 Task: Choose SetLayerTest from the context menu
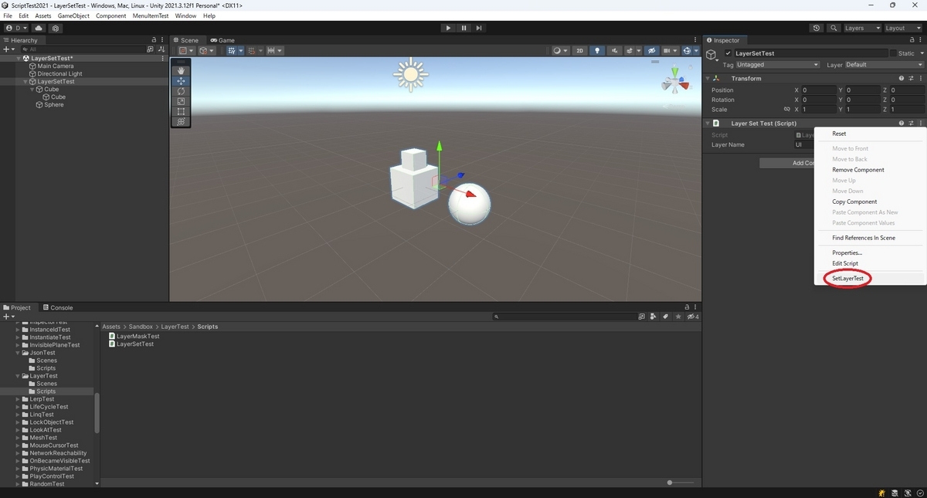[x=848, y=278]
